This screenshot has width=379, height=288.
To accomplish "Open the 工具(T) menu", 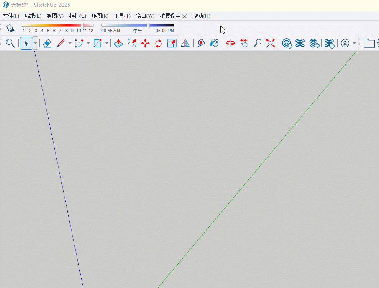I will [122, 16].
